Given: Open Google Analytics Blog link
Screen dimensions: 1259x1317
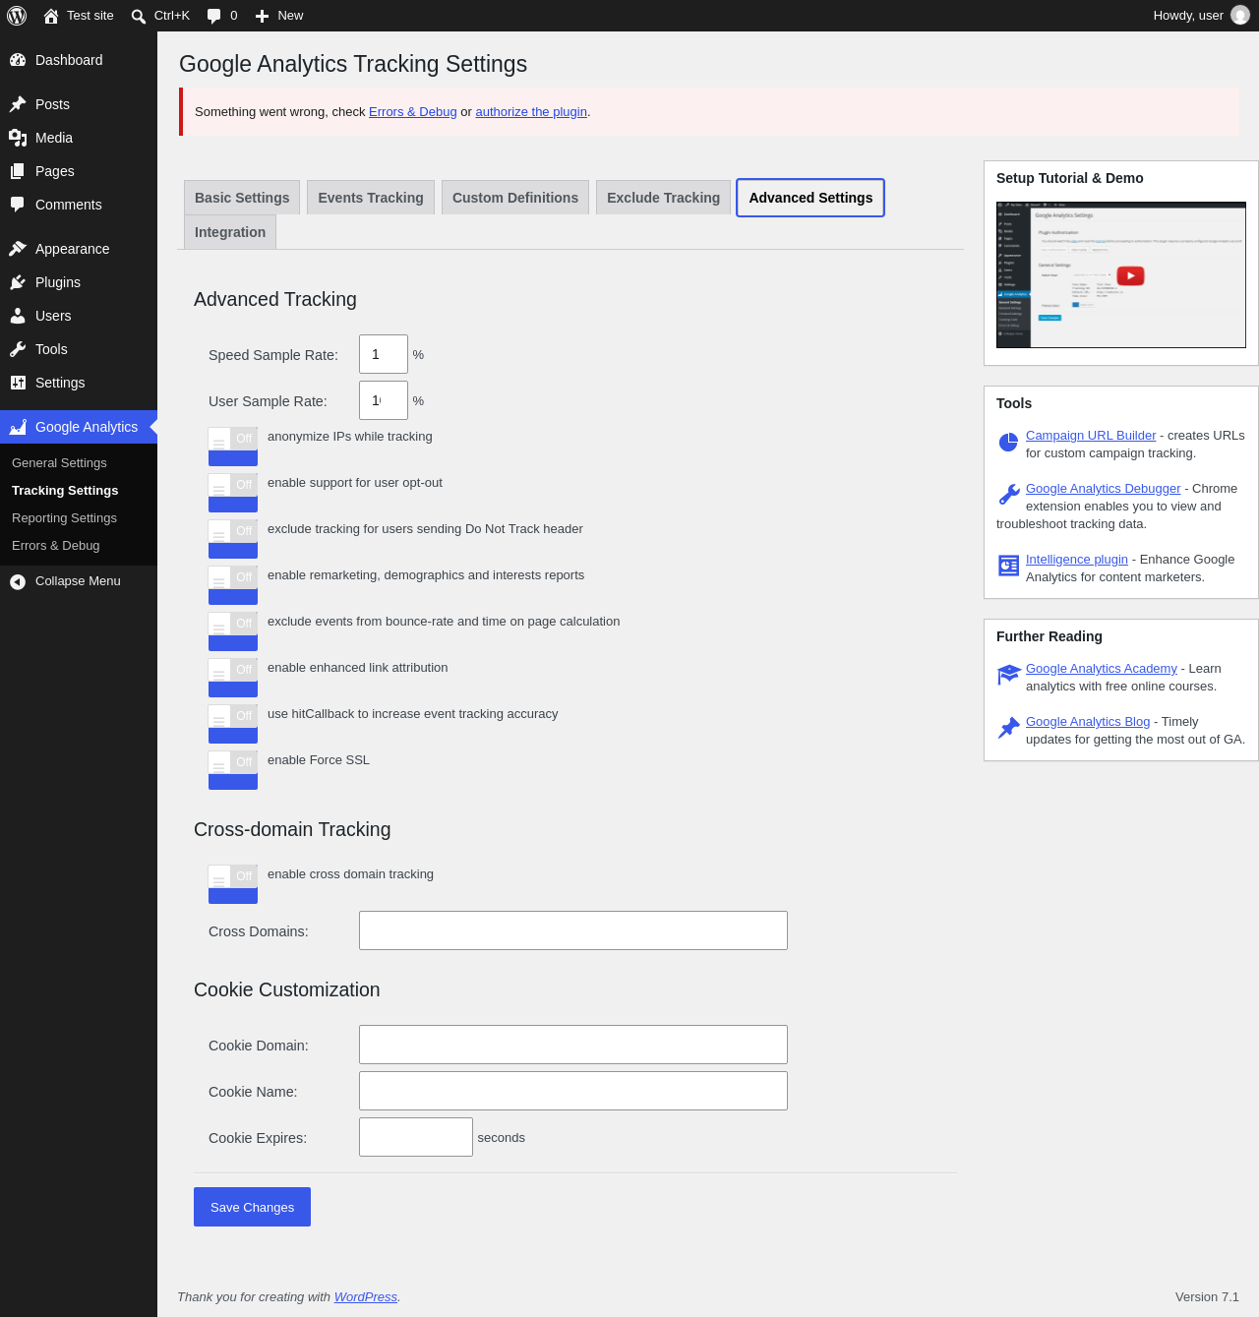Looking at the screenshot, I should tap(1088, 722).
